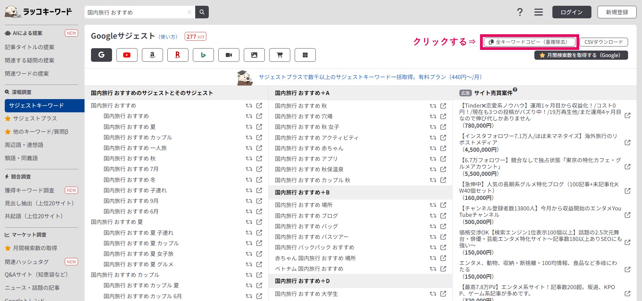Open 関連ワードの提案 in sidebar
The height and width of the screenshot is (301, 642).
point(27,74)
